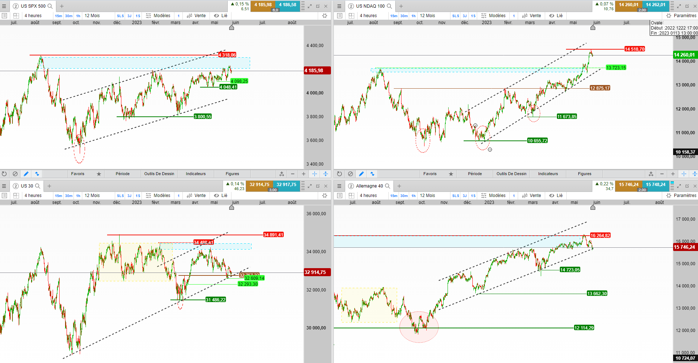The image size is (698, 363).
Task: Click the orange sell price 4 185,98 button
Action: coord(263,5)
